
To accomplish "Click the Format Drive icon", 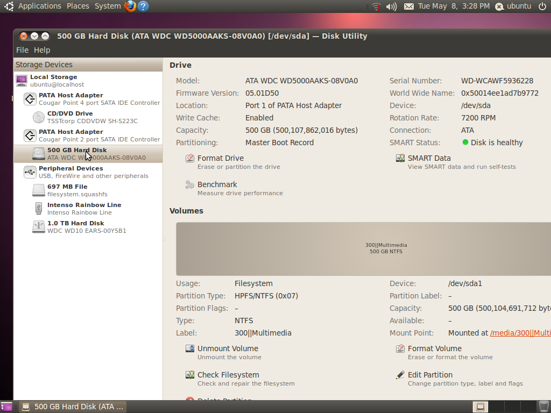I will [190, 159].
